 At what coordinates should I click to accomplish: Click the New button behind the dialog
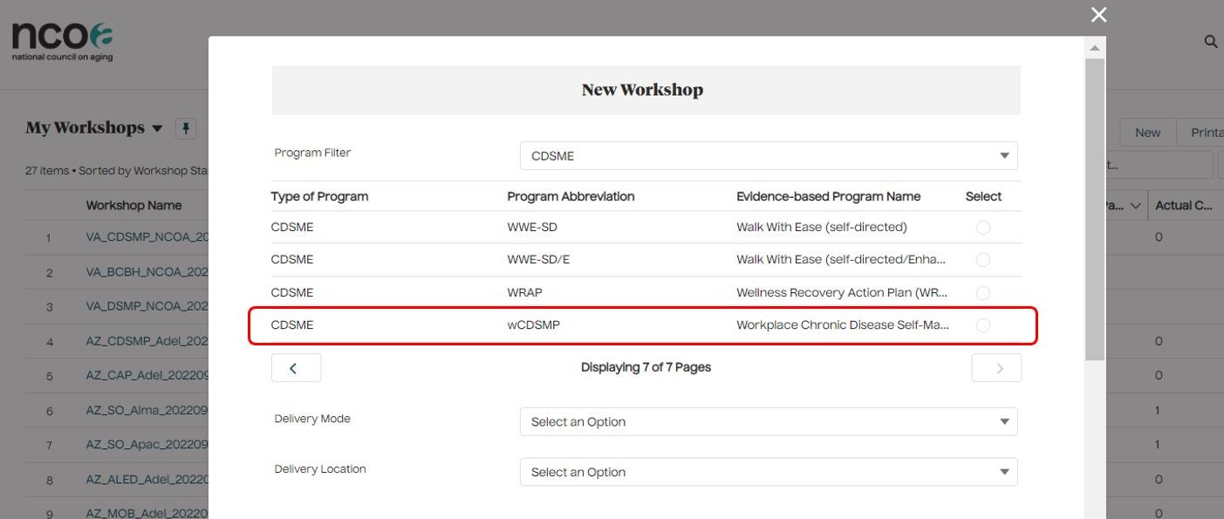tap(1147, 133)
